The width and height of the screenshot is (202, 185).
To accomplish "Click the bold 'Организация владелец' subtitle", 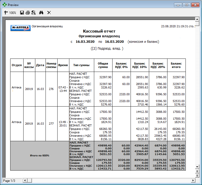I will (99, 36).
